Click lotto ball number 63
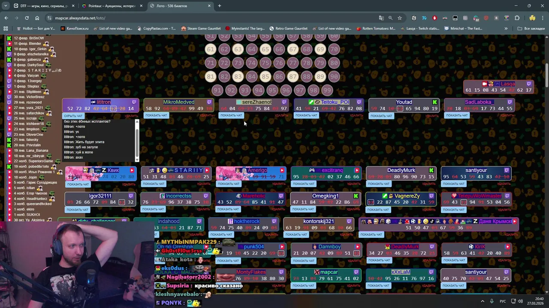Viewport: 549px width, 308px height. [238, 49]
